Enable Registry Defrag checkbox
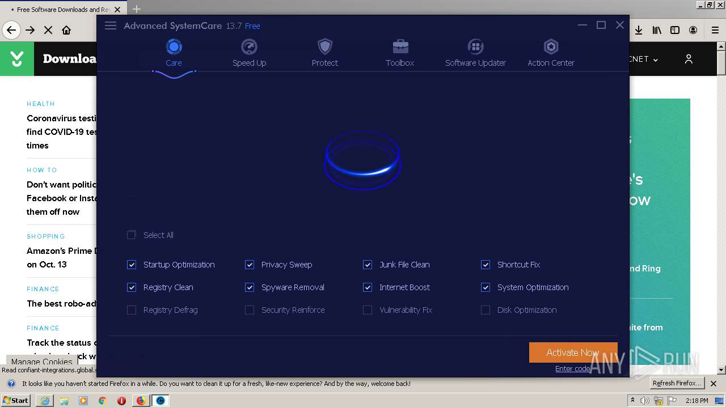Viewport: 726px width, 408px height. (132, 310)
